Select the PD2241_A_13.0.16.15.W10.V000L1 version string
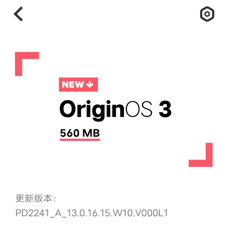Screen dimensions: 229x225 tap(92, 213)
